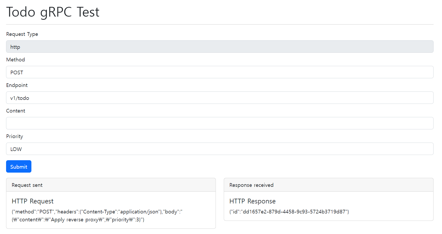Click the "Endpoint" label
This screenshot has height=234, width=442.
(17, 85)
